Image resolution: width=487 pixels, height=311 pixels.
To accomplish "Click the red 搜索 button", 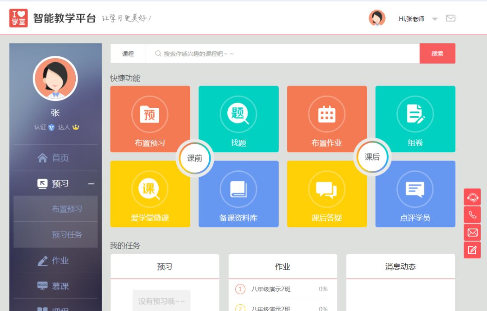I will 437,53.
